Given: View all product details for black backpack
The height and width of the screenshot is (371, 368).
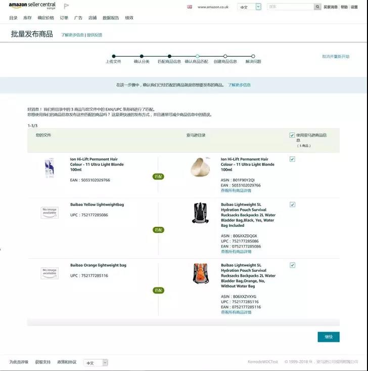Looking at the screenshot, I should [x=236, y=252].
